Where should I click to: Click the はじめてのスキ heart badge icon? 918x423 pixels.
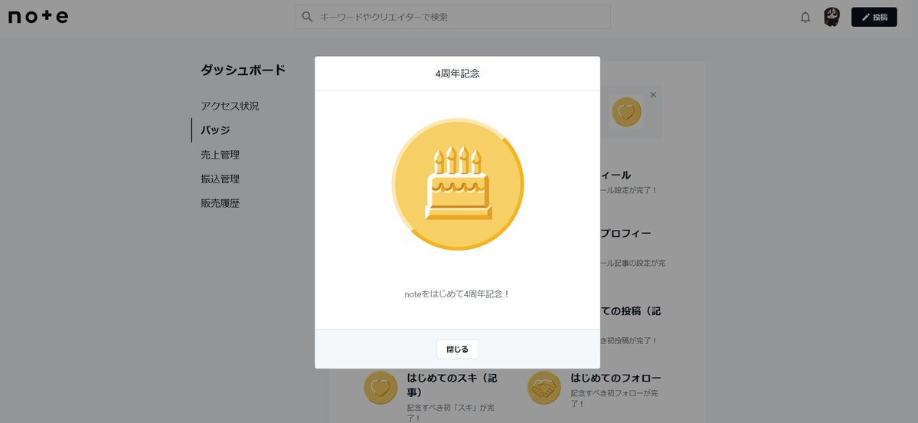[381, 388]
